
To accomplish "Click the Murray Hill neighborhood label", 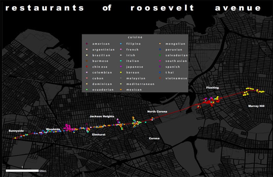I will (x=256, y=106).
